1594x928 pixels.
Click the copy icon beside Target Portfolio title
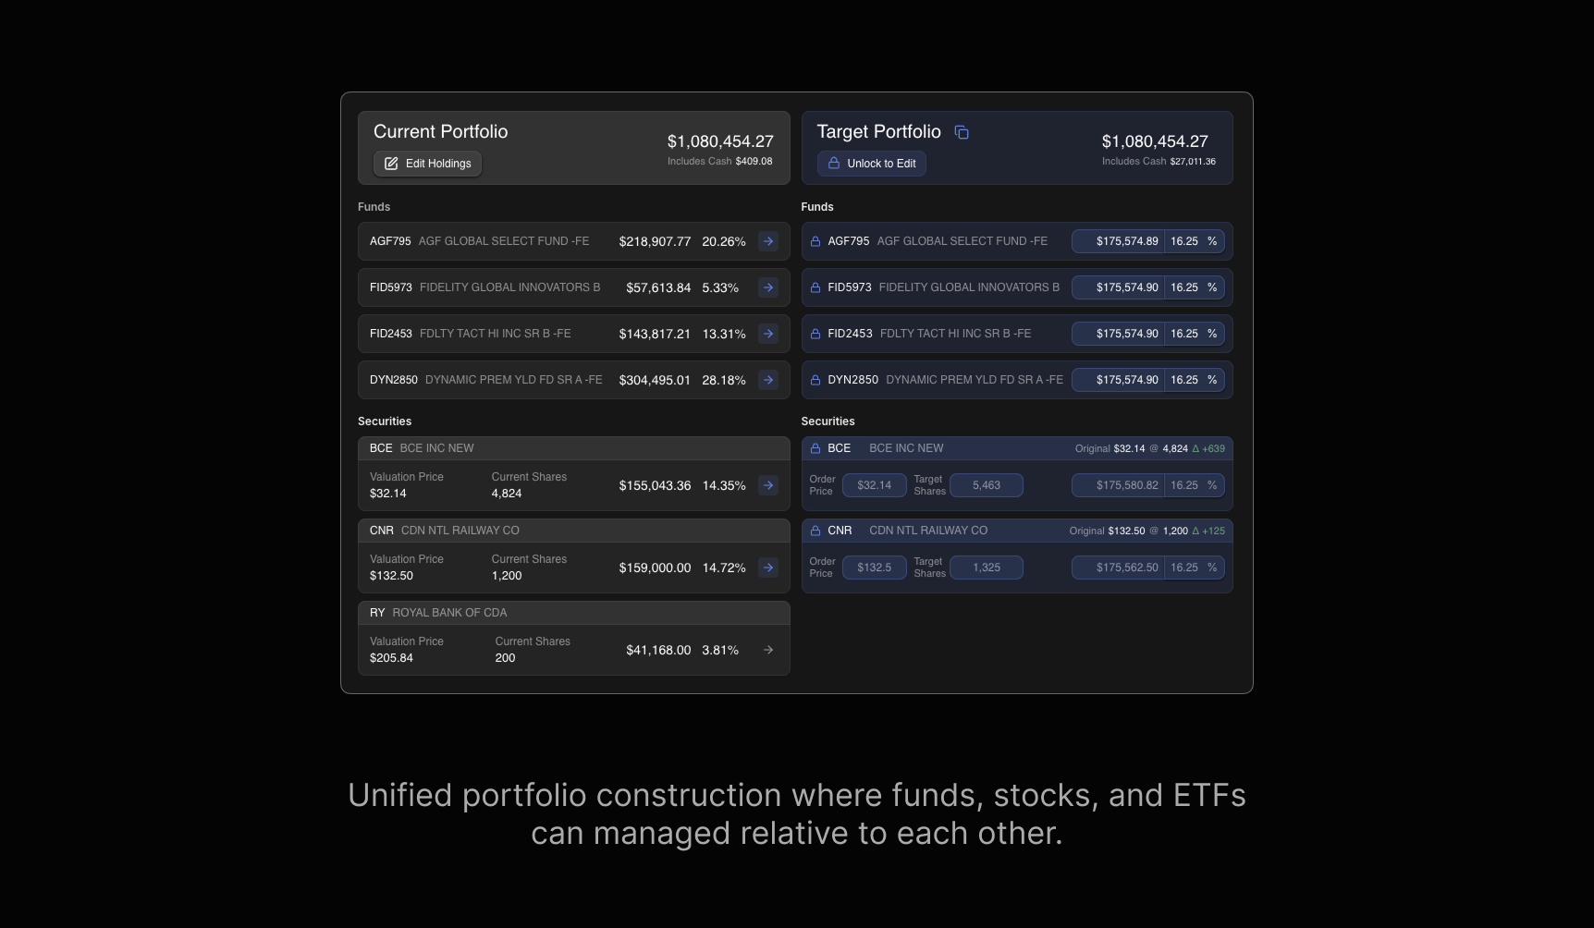[962, 132]
